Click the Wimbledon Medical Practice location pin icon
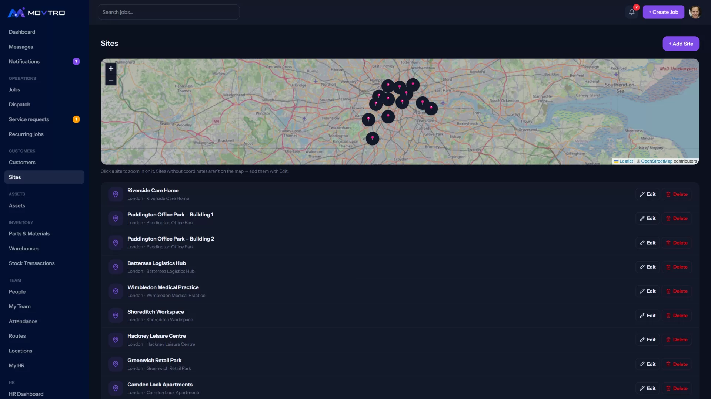The height and width of the screenshot is (399, 711). [116, 291]
